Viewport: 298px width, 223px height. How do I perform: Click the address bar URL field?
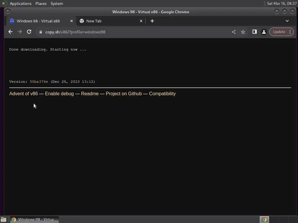pyautogui.click(x=133, y=32)
